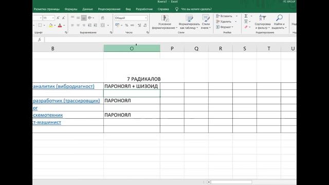Open the схемотехник link

pos(48,115)
